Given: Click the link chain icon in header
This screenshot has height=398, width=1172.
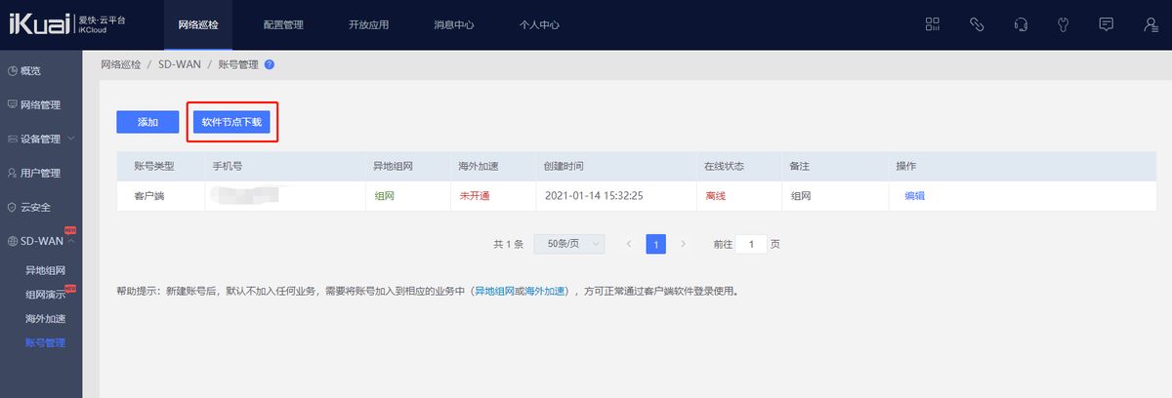Looking at the screenshot, I should (976, 24).
